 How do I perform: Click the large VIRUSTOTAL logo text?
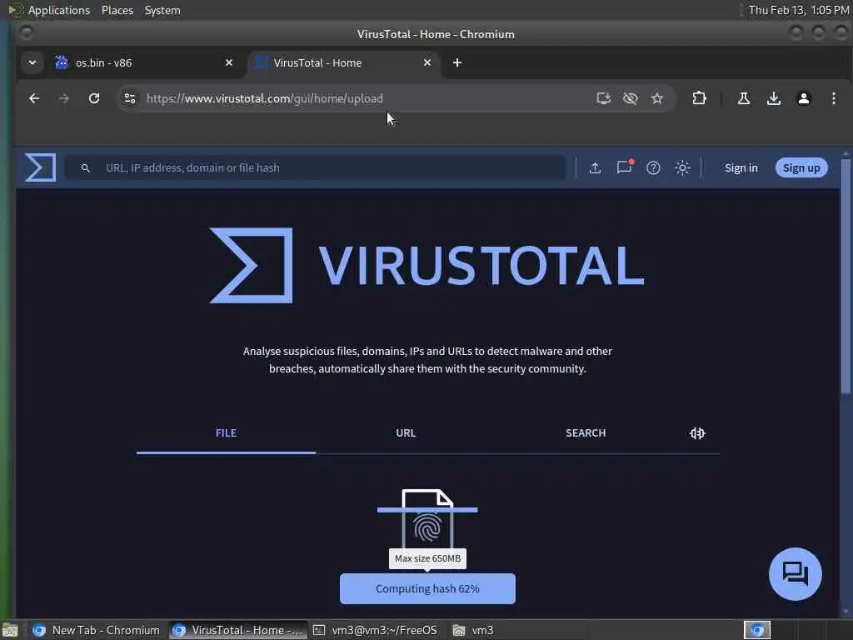coord(481,266)
